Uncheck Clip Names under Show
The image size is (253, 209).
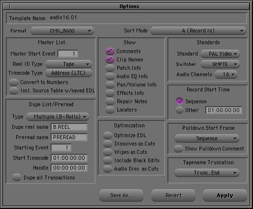click(110, 60)
